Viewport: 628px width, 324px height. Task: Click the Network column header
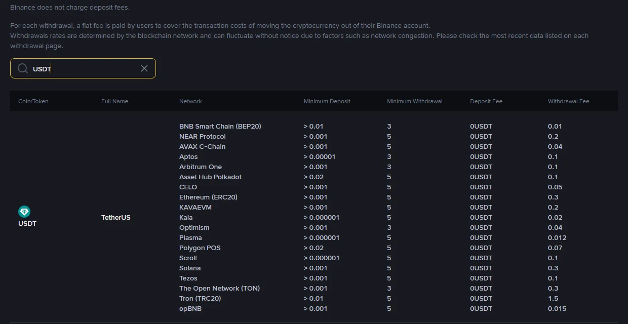190,101
